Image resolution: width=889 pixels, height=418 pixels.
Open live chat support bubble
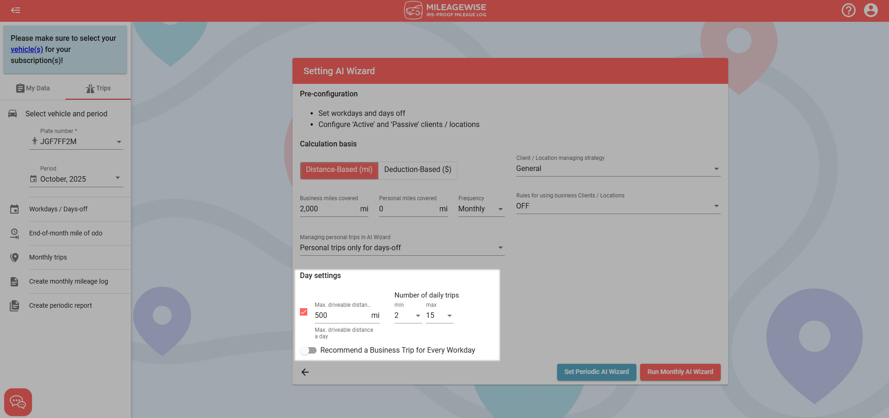coord(18,402)
